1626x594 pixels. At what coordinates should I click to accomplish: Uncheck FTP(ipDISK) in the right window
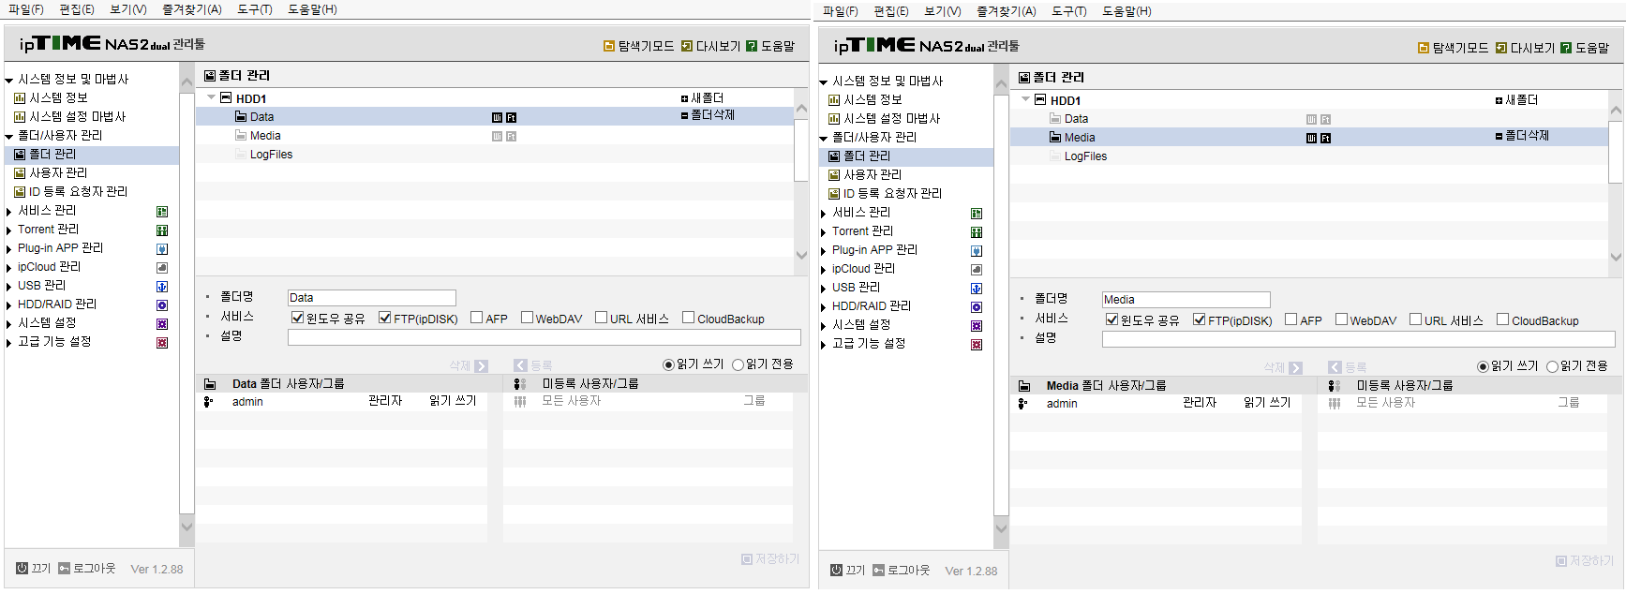tap(1199, 319)
